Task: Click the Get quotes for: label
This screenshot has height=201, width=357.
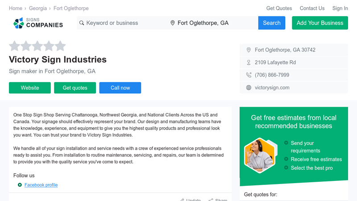Action: pyautogui.click(x=261, y=194)
